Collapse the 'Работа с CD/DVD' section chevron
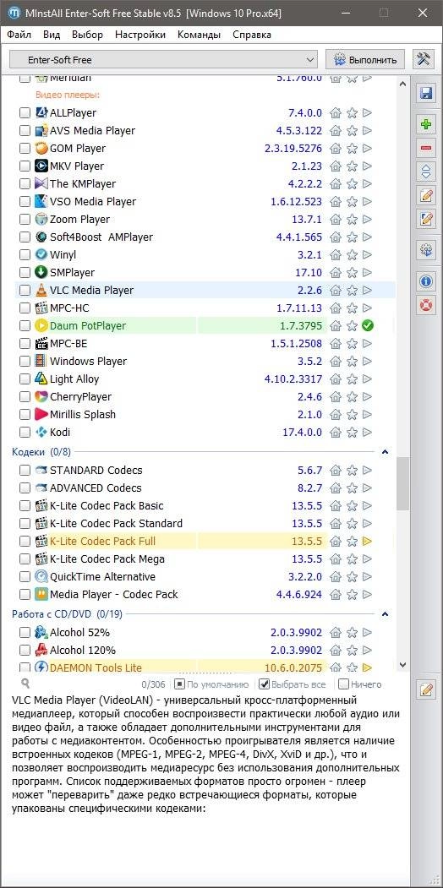443x888 pixels. [x=386, y=614]
